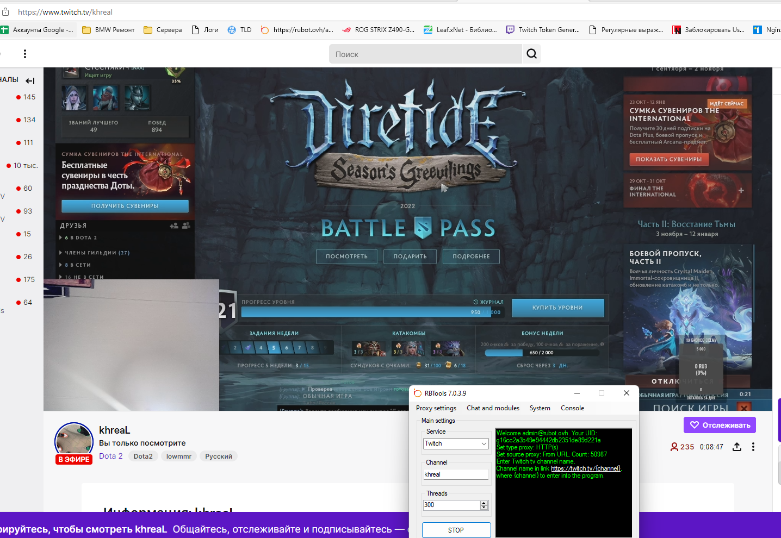The image size is (781, 538).
Task: Click the Channel name input field
Action: 456,474
